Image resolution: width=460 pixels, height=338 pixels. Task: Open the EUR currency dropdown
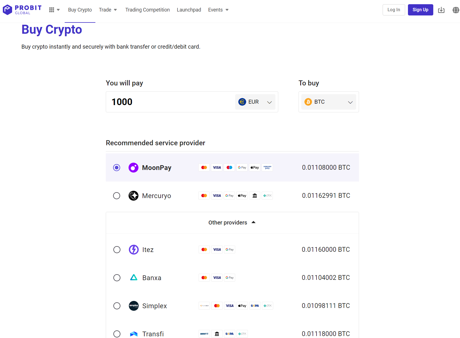[255, 102]
